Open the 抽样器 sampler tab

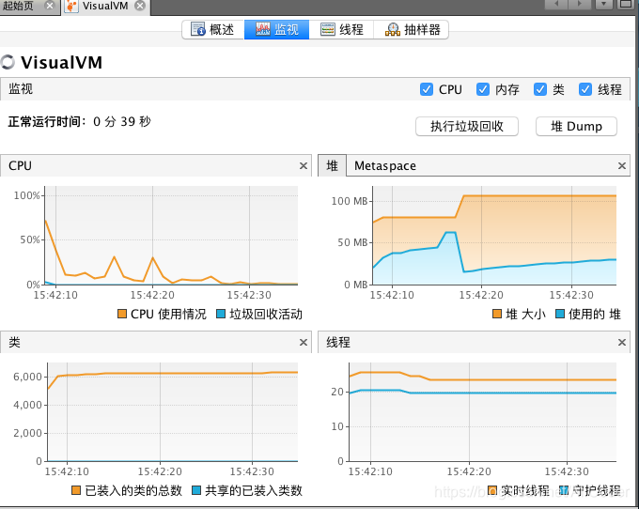point(412,30)
